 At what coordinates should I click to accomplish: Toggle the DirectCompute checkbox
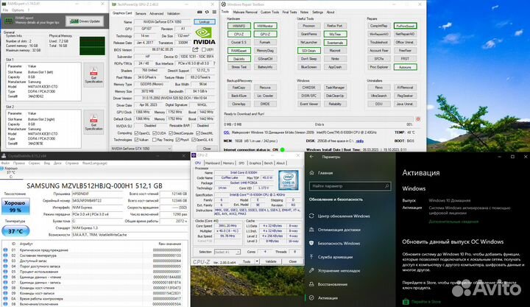tap(171, 133)
